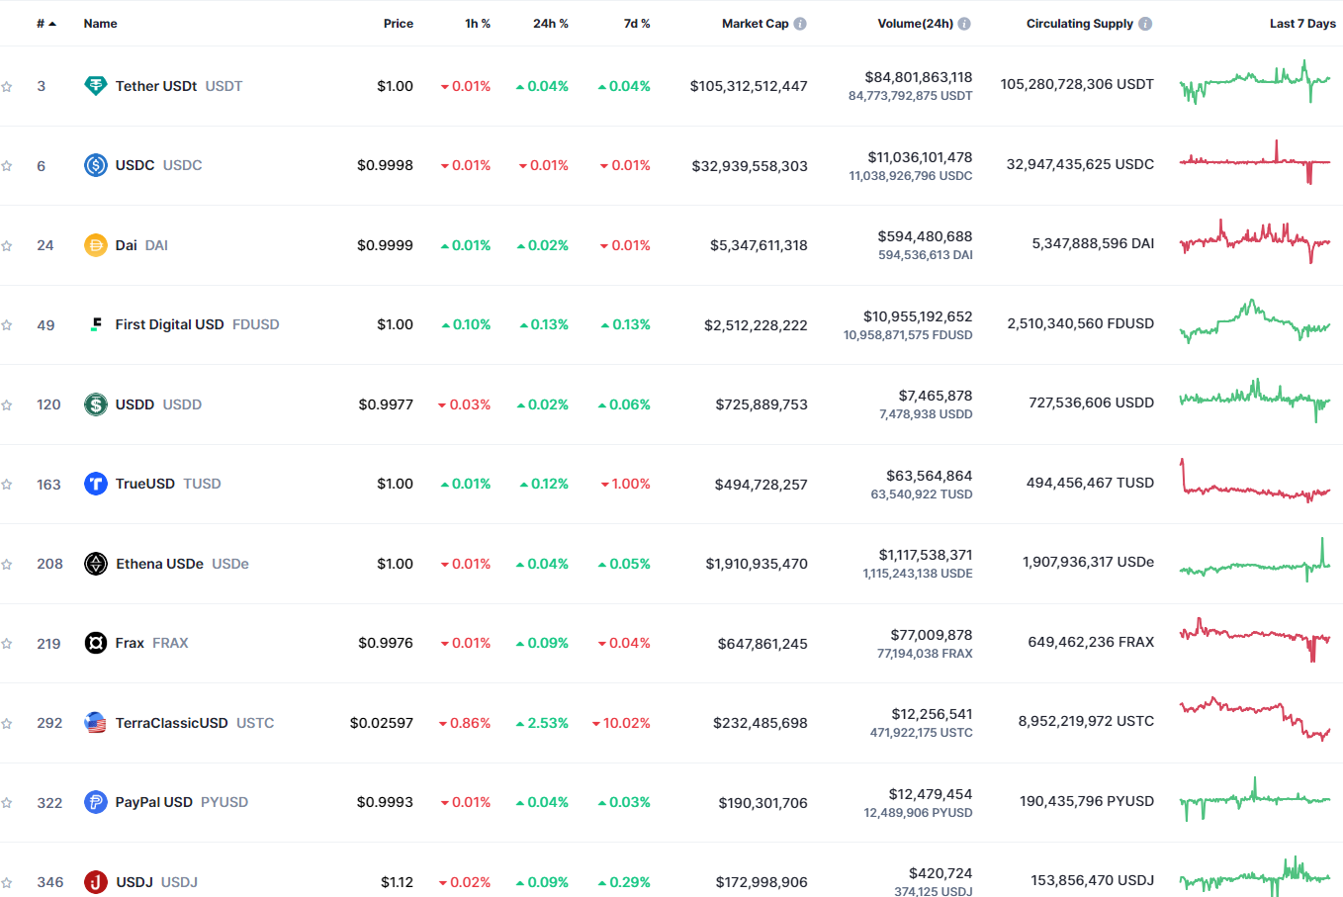Viewport: 1343px width, 897px height.
Task: Open First Digital USD 7-day sparkline
Action: click(x=1255, y=321)
